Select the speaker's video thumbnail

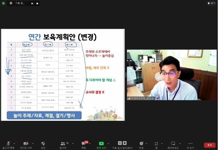[x=172, y=75]
